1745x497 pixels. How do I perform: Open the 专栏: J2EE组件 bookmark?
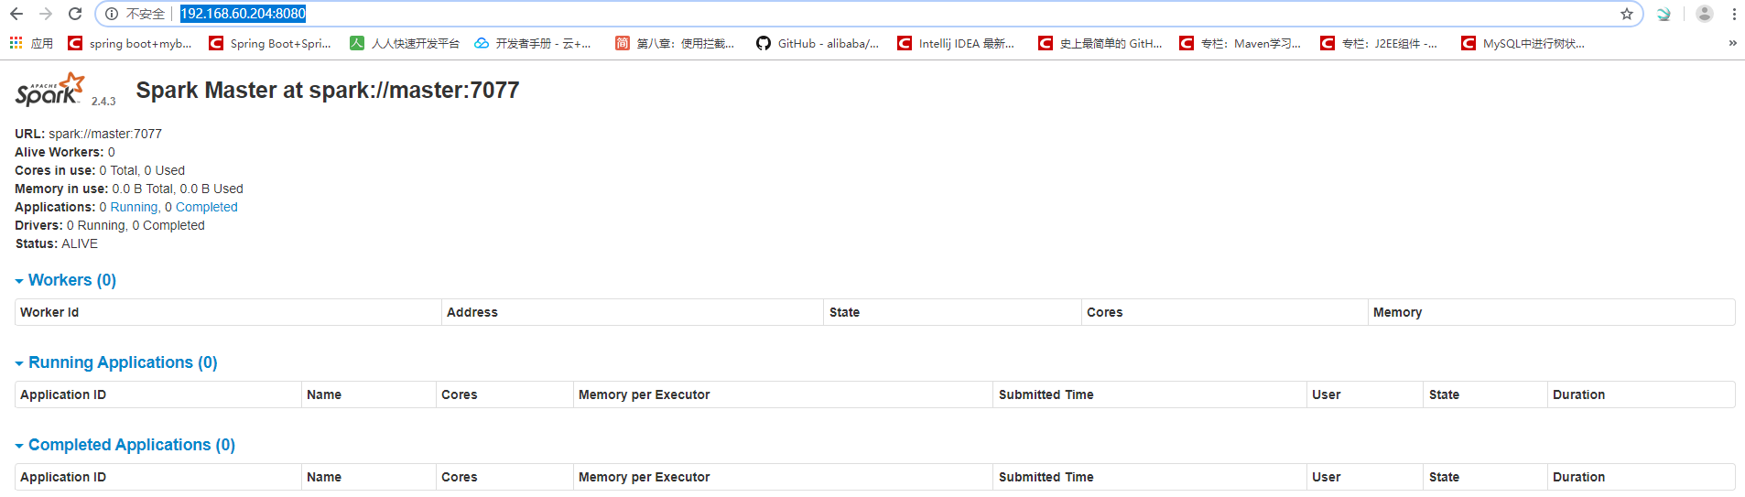tap(1380, 43)
